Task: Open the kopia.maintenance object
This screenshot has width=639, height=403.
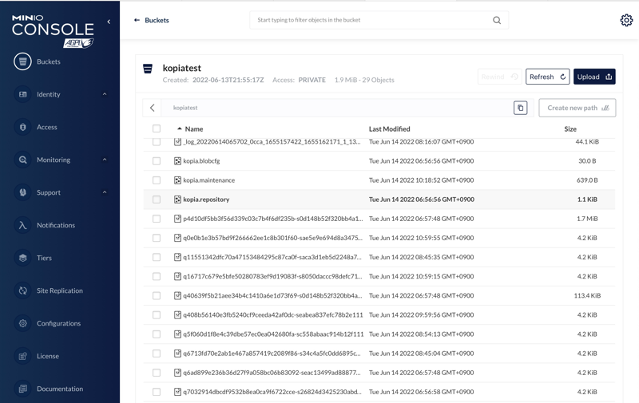Action: pyautogui.click(x=379, y=180)
